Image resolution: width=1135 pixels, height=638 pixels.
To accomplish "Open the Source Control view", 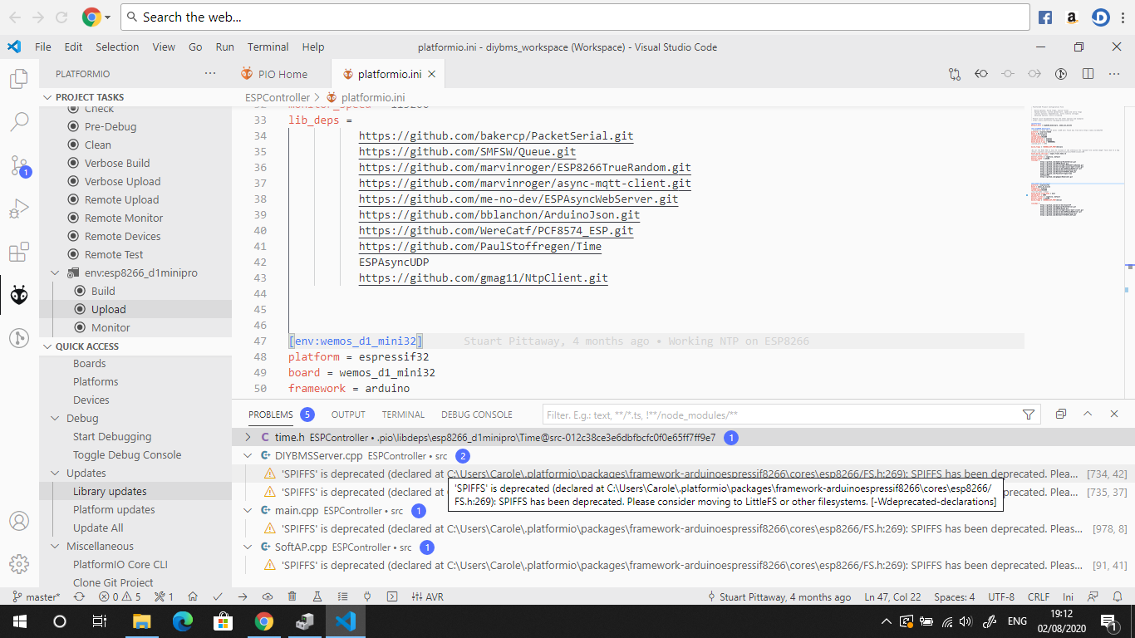I will pos(18,165).
